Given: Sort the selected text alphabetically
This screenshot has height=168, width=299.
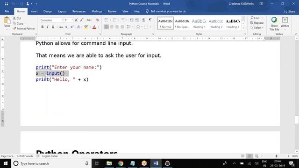Looking at the screenshot, I should click(144, 20).
